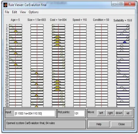Viewport: 138px width, 134px height.
Task: Open the Options menu
Action: click(x=33, y=12)
